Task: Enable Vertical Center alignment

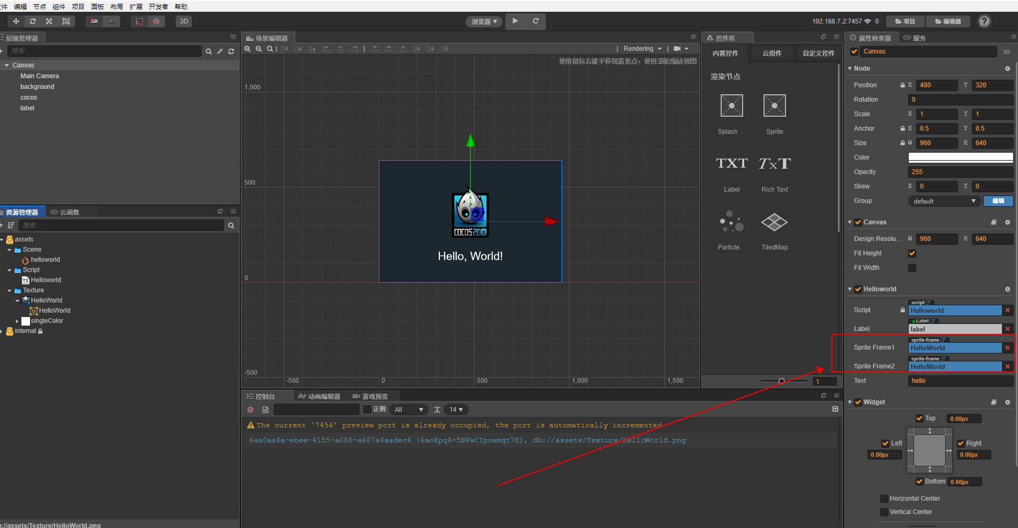Action: (884, 512)
